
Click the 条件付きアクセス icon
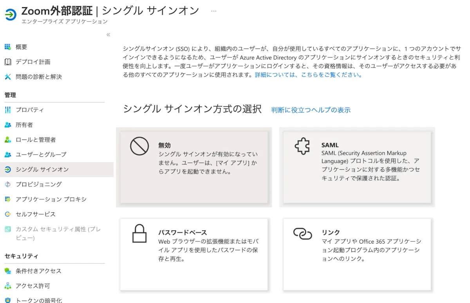click(7, 271)
